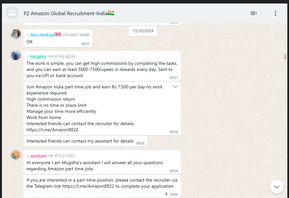This screenshot has width=289, height=198.
Task: Open avatar beside "The work is simple" message
Action: (16, 55)
